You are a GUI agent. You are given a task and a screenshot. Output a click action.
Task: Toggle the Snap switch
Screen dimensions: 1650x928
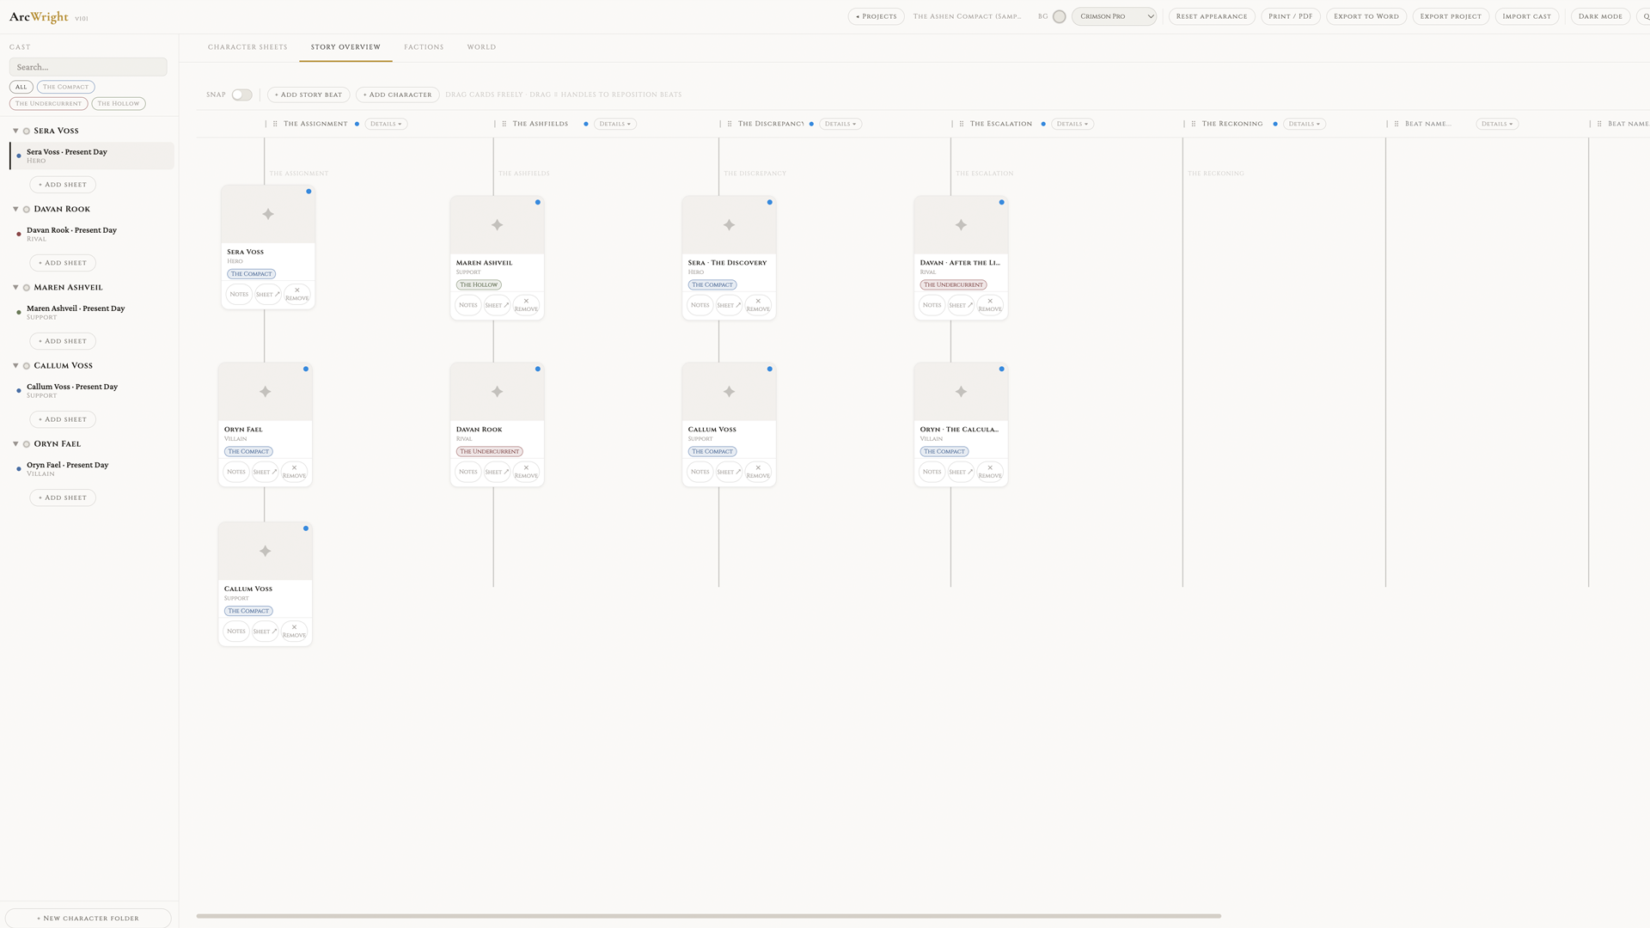pyautogui.click(x=241, y=95)
